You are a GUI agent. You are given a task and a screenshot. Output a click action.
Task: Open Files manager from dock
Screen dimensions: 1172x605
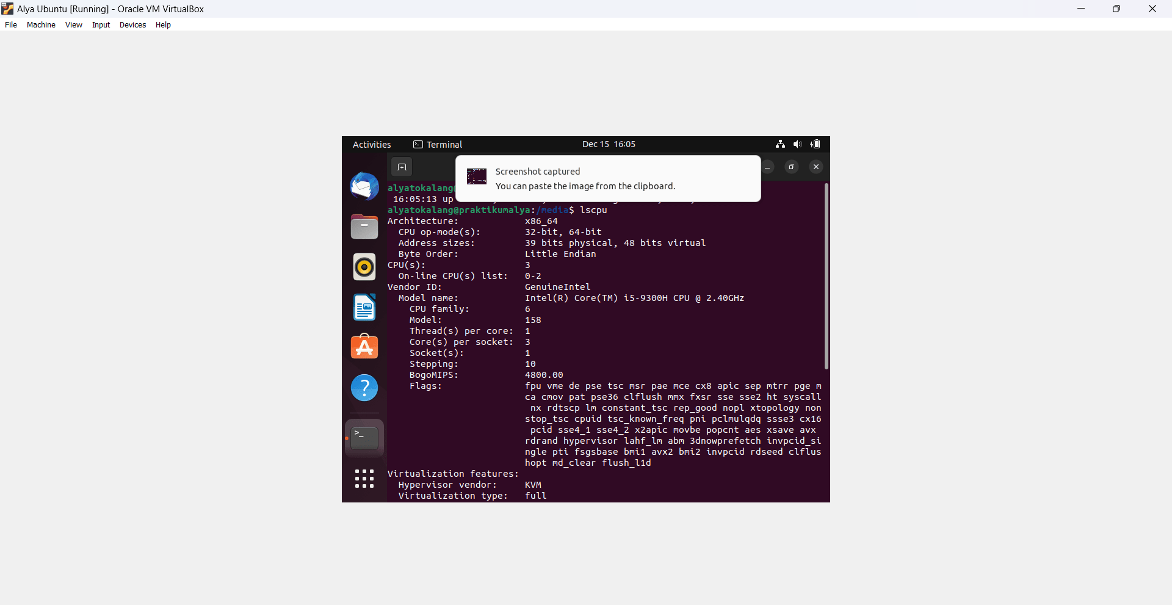(364, 226)
